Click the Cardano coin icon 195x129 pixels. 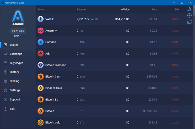click(x=40, y=42)
